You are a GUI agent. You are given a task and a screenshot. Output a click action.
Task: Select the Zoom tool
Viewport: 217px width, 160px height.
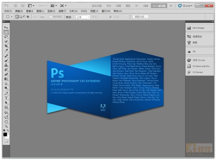point(6,126)
